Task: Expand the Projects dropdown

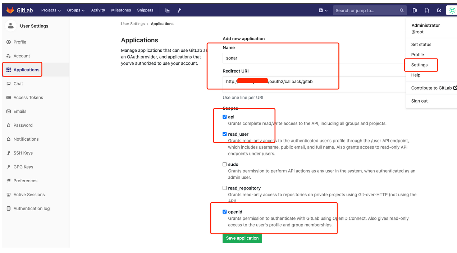Action: [x=50, y=10]
